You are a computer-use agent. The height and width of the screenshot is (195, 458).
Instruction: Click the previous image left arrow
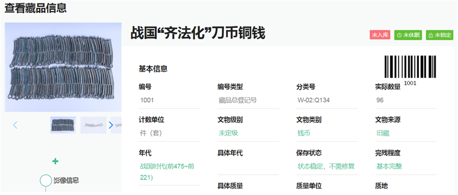(x=15, y=125)
